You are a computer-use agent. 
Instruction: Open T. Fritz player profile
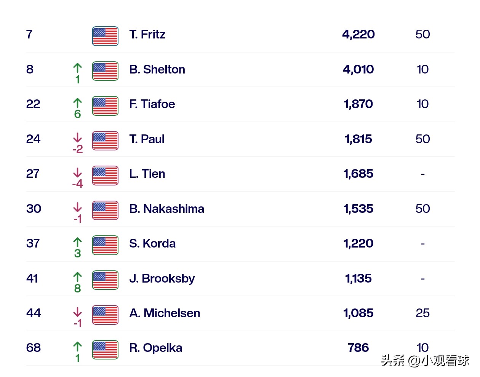coord(147,35)
